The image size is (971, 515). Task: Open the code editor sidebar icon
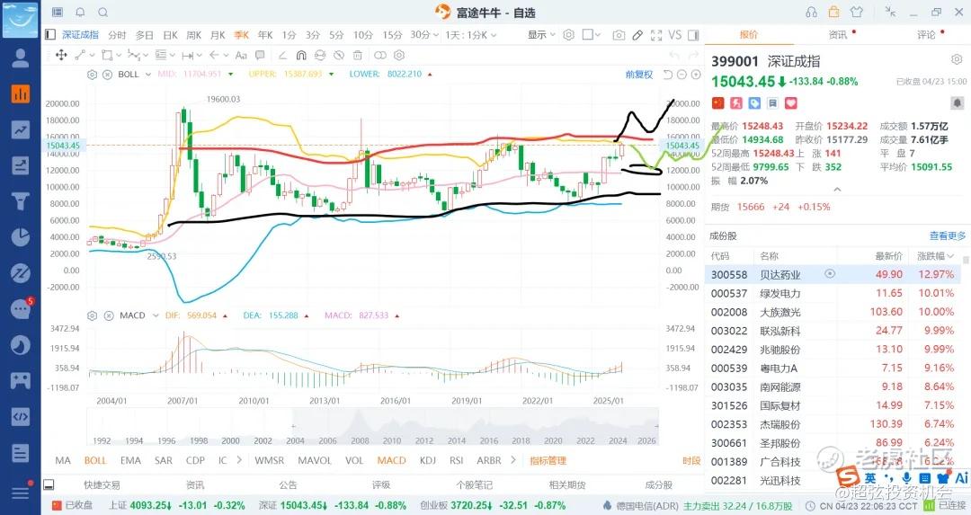[x=21, y=416]
